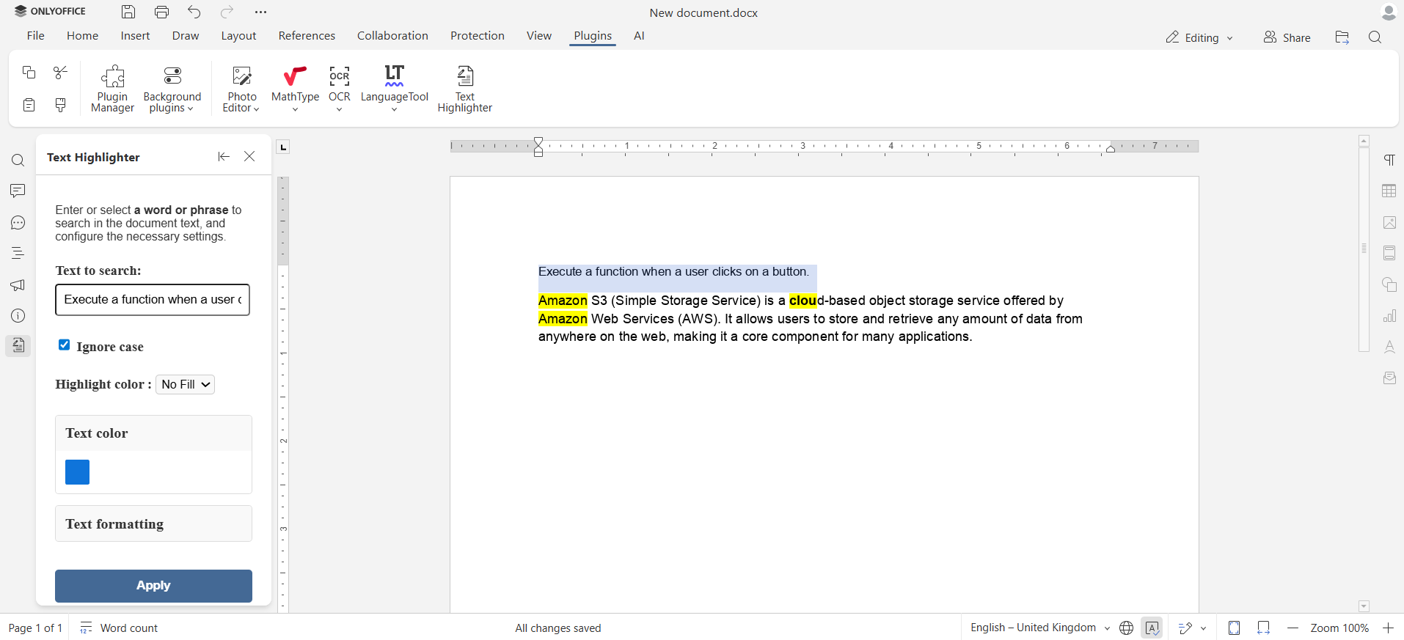Click the zoom out minus button
Viewport: 1404px width, 640px height.
1293,628
